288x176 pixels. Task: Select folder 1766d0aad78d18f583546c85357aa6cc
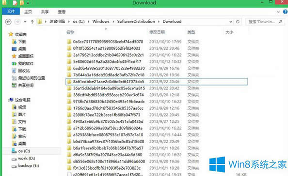pyautogui.click(x=108, y=108)
